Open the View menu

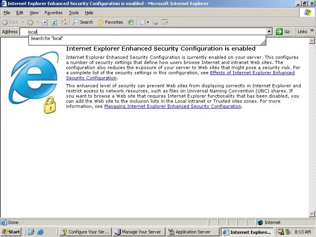(x=34, y=13)
